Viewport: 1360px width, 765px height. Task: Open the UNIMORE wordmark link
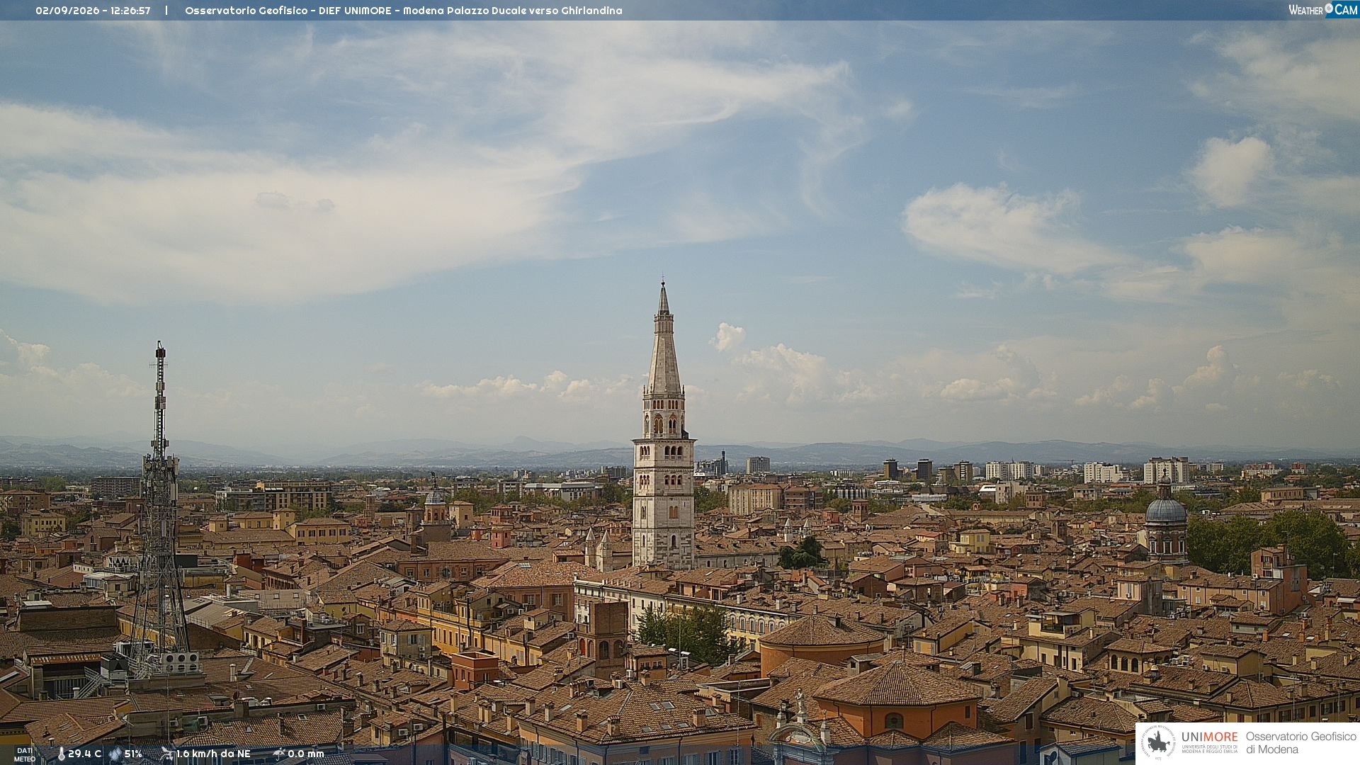tap(1210, 737)
